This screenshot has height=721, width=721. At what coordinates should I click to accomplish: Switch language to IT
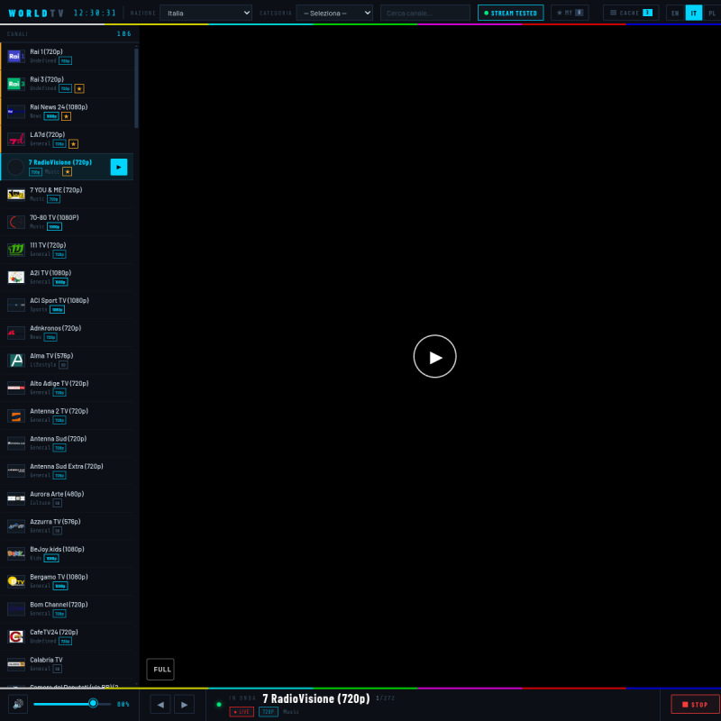coord(693,13)
